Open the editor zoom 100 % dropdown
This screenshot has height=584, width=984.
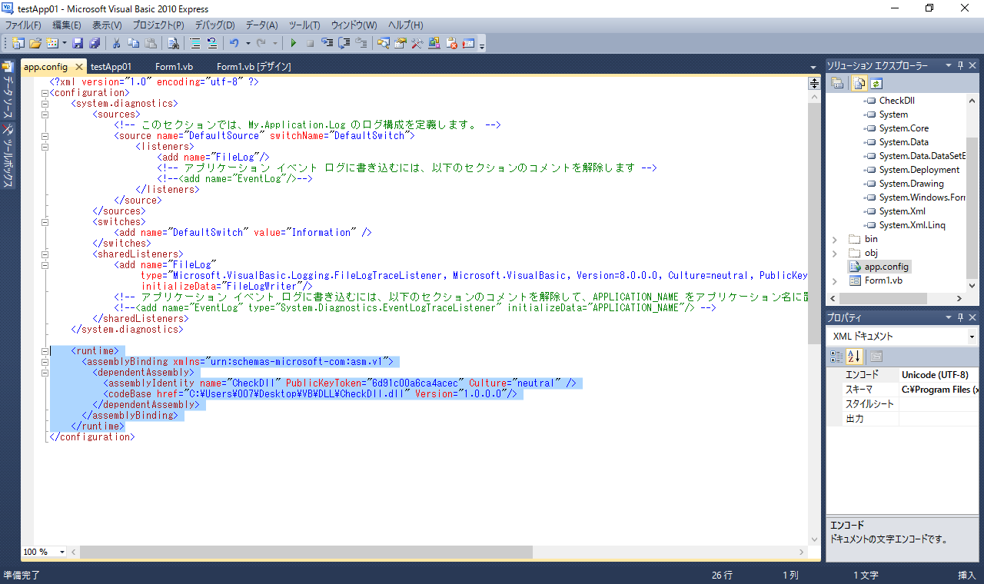point(62,552)
